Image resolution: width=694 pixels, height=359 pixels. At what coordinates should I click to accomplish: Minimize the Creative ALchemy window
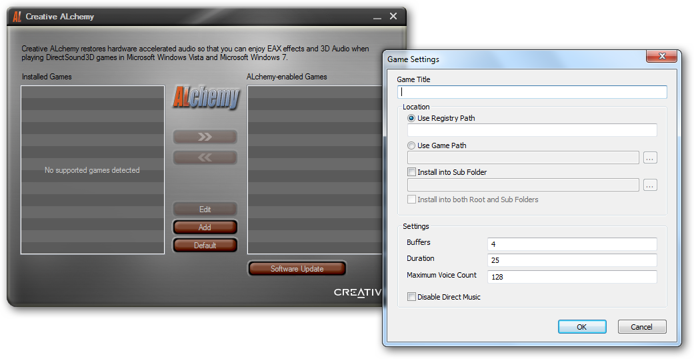(x=377, y=17)
